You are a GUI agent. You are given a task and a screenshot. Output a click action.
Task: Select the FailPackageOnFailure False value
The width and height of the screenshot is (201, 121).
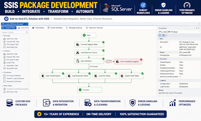point(181,71)
